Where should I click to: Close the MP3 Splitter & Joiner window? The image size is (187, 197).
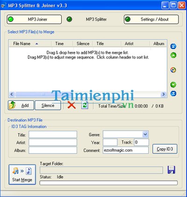(x=182, y=6)
